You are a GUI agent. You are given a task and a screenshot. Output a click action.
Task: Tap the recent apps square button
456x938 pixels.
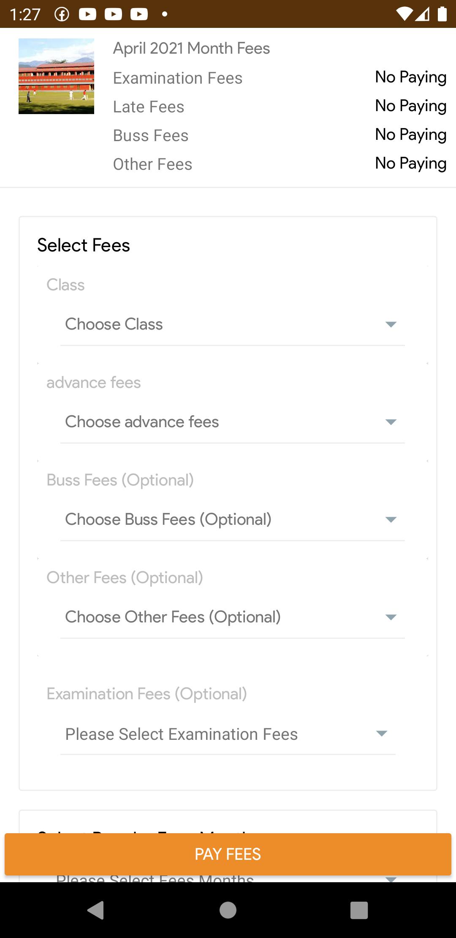(359, 910)
